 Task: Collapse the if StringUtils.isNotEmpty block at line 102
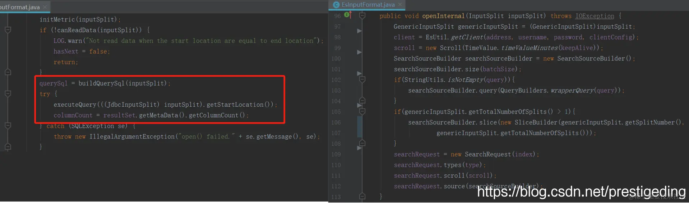pyautogui.click(x=362, y=79)
